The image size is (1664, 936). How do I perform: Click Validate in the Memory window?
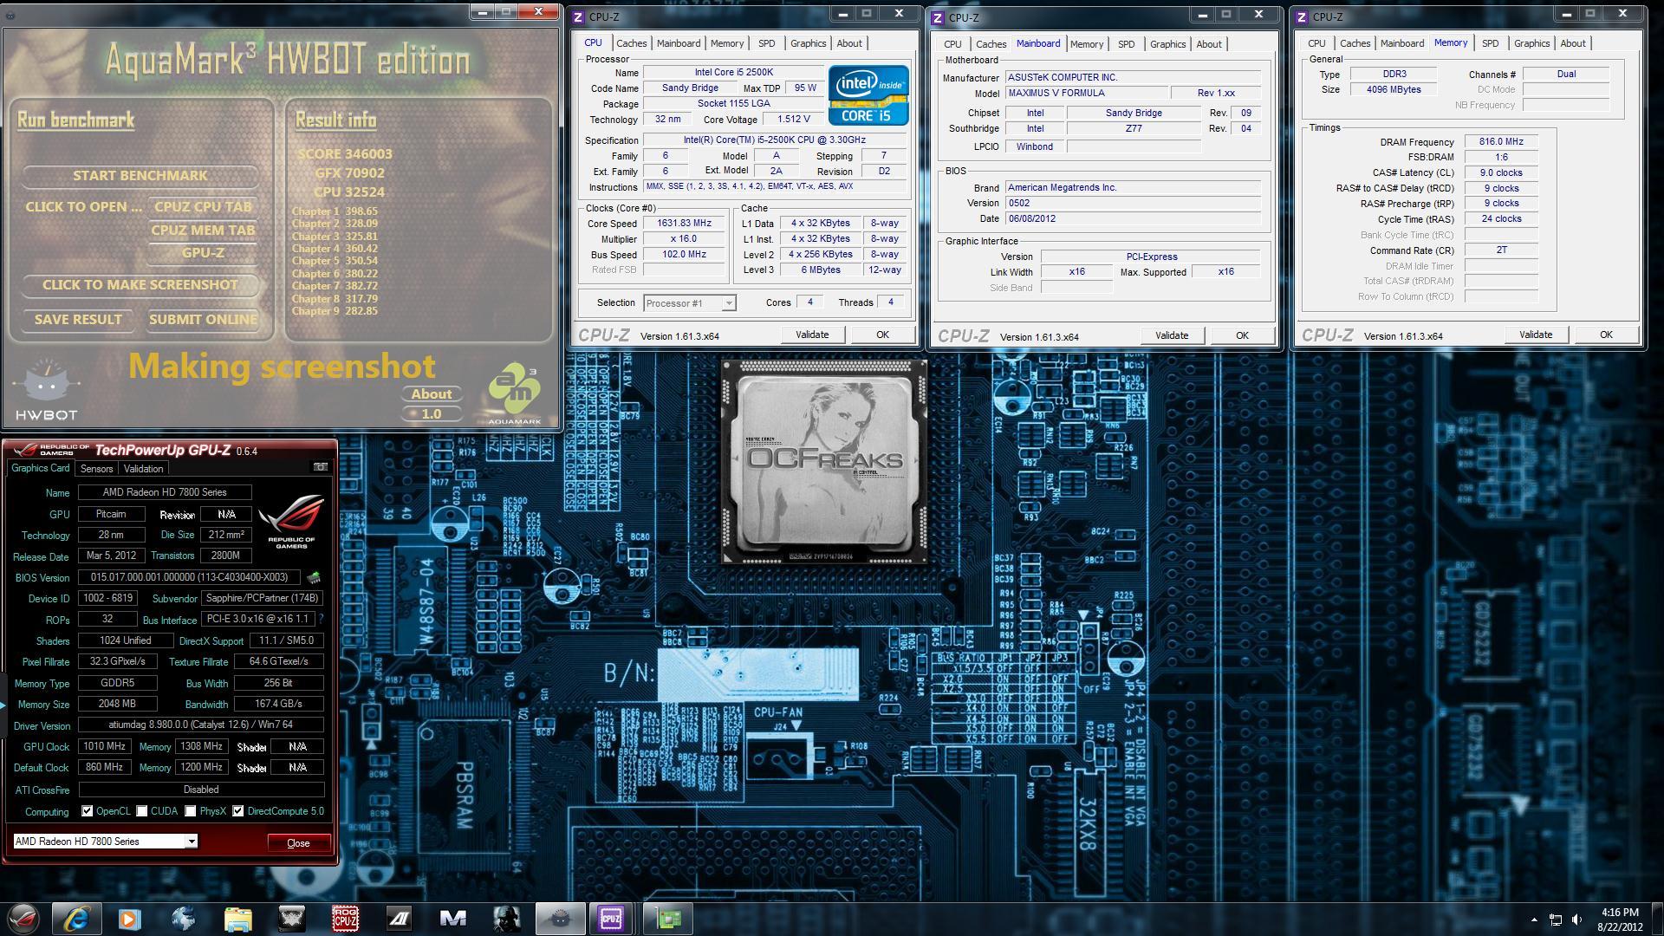1536,335
